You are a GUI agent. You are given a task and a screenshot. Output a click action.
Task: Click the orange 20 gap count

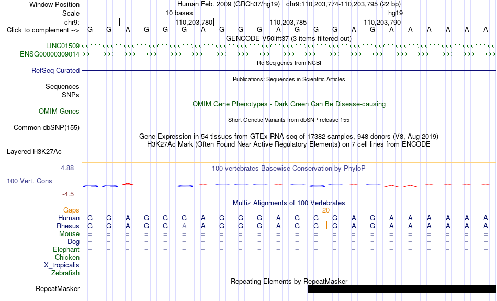(325, 210)
